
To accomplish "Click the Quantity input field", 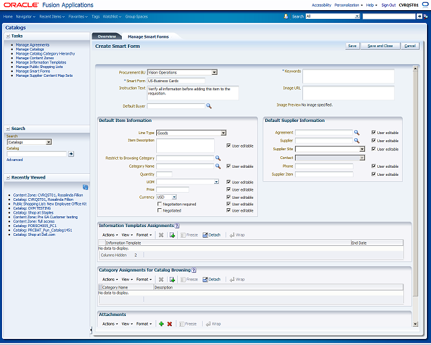I will (164, 174).
